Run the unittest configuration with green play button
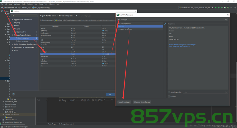The height and width of the screenshot is (128, 237). (216, 7)
